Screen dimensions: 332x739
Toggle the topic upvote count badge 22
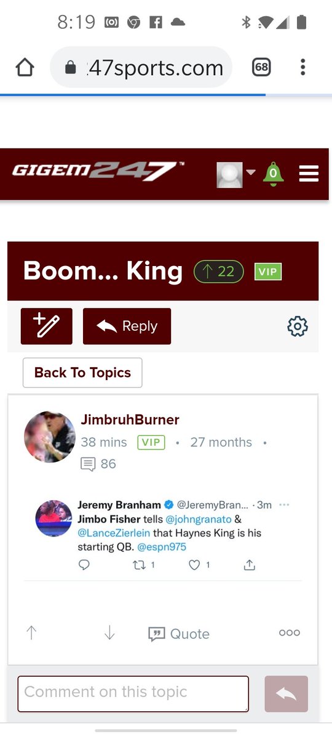click(x=219, y=272)
